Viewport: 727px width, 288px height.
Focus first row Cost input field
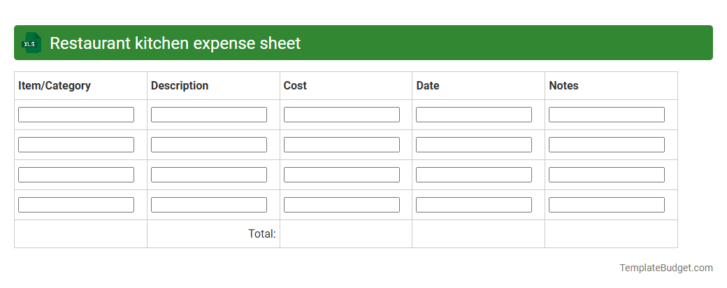342,115
